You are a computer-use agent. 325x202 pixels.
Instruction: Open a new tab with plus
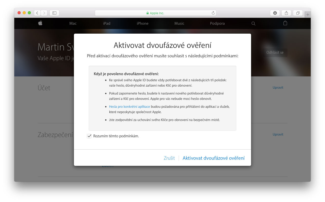click(308, 15)
